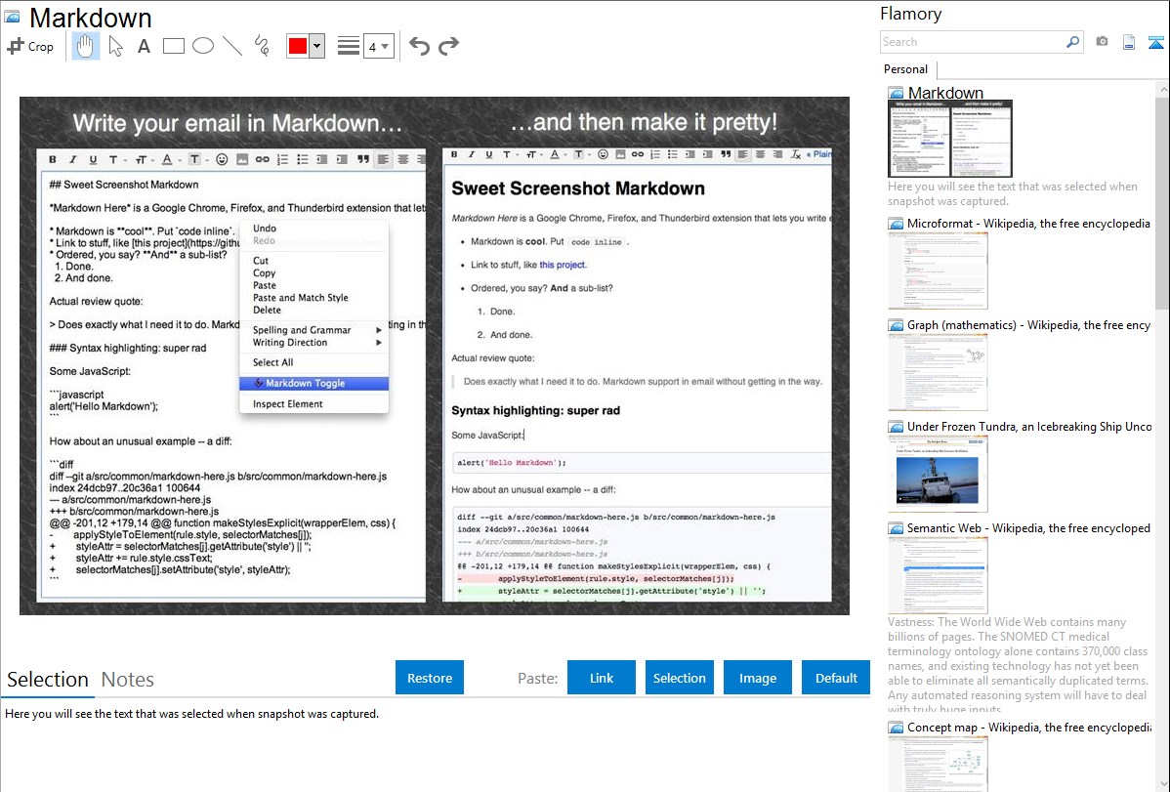
Task: Open the Microformat snapshot thumbnail
Action: 938,271
